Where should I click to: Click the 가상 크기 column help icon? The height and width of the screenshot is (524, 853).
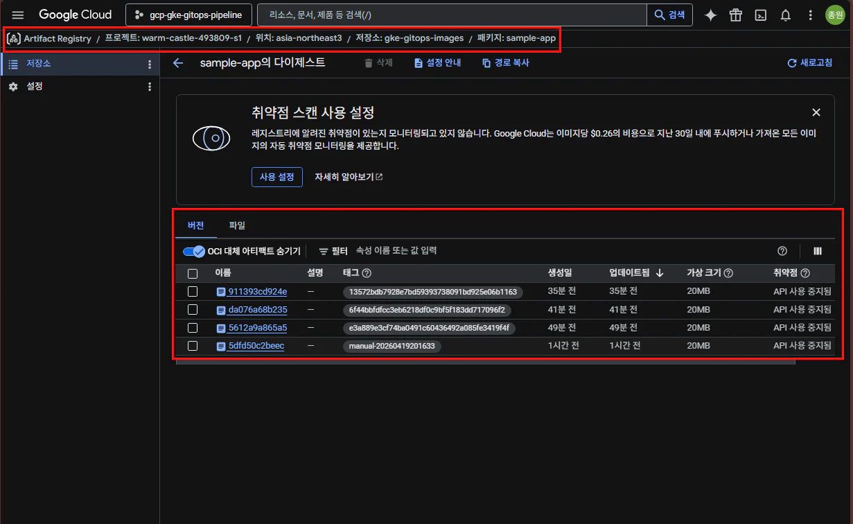point(728,274)
